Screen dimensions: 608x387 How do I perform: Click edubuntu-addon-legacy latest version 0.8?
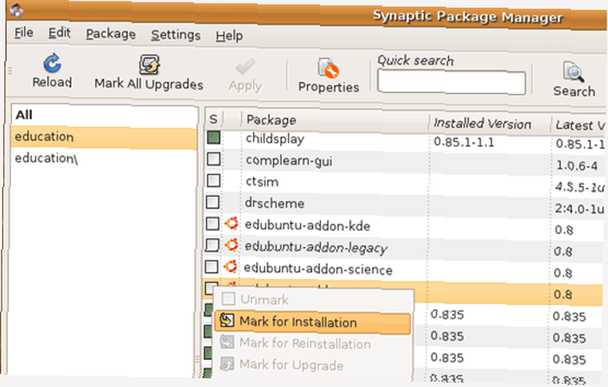562,252
